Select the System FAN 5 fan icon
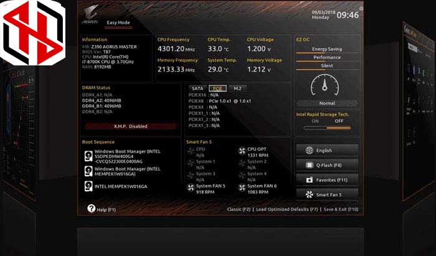Viewport: 436px width, 256px height. click(191, 187)
